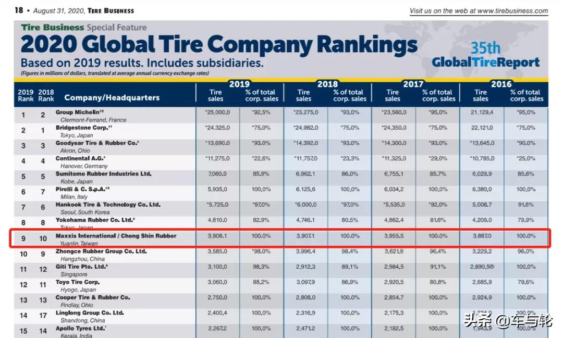
Task: Click Hankook Tire & Technology Co. Ltd.
Action: (108, 205)
